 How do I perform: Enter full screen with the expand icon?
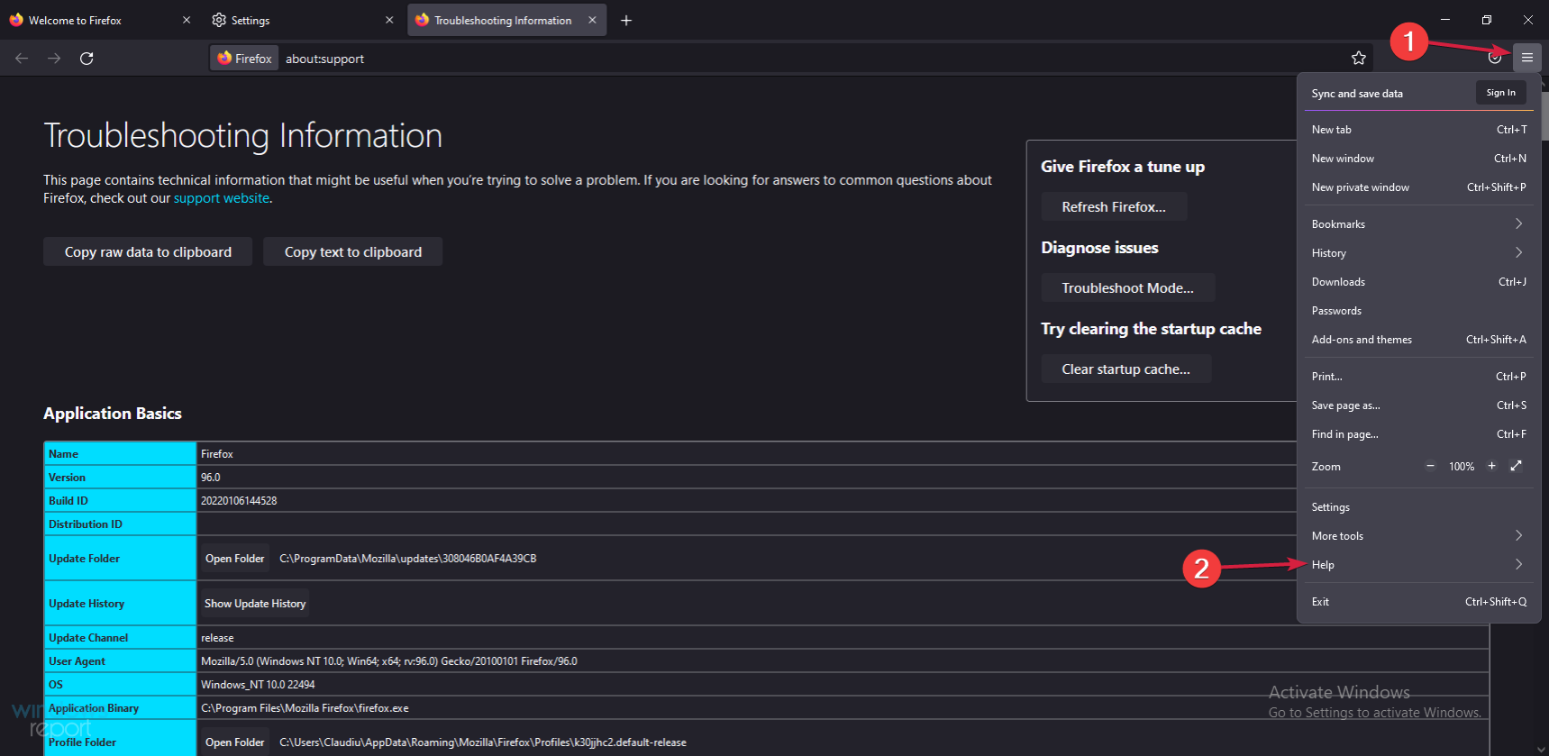1516,466
